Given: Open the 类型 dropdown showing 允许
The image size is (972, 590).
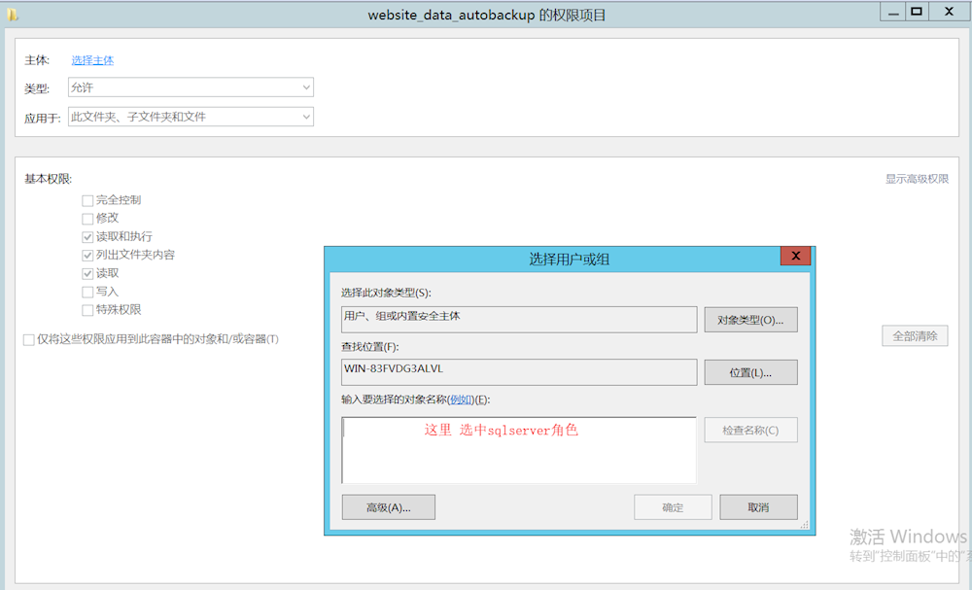Looking at the screenshot, I should (x=191, y=87).
